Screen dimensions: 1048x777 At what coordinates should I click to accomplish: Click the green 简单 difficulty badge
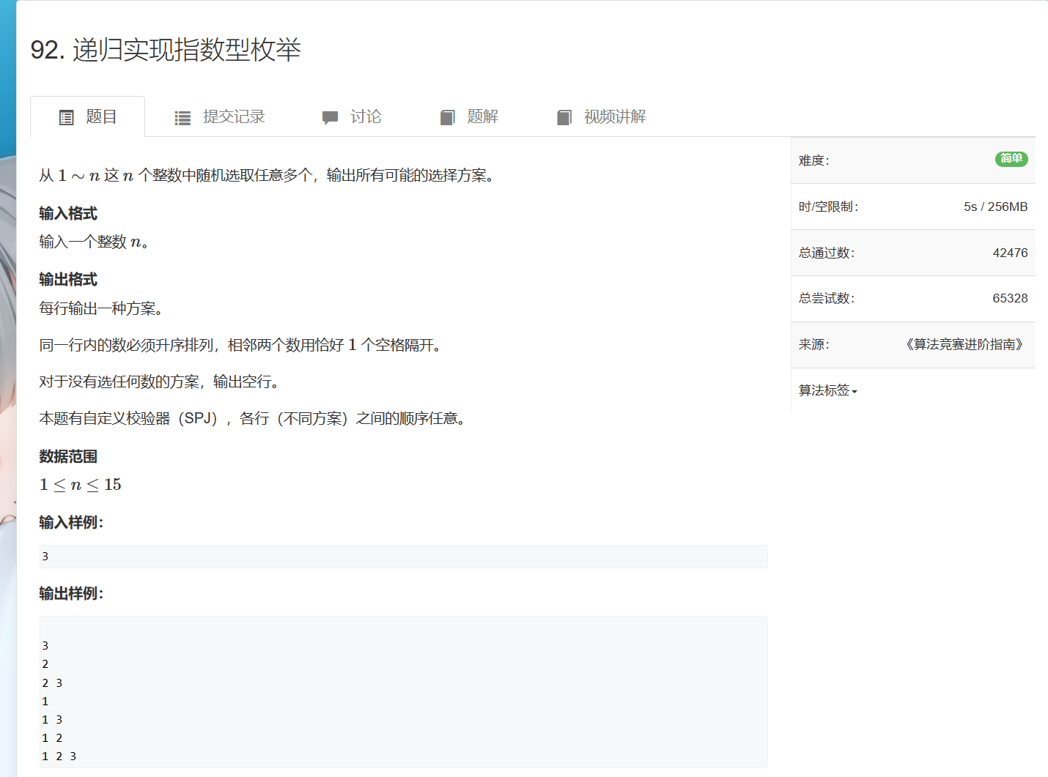1011,159
